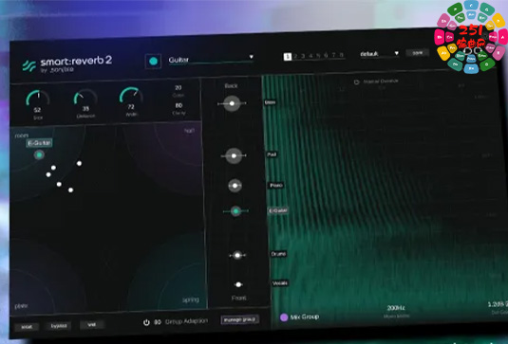
Task: Toggle the bypass button
Action: 59,326
